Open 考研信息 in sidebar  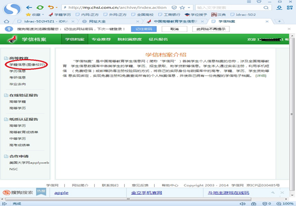(17, 78)
